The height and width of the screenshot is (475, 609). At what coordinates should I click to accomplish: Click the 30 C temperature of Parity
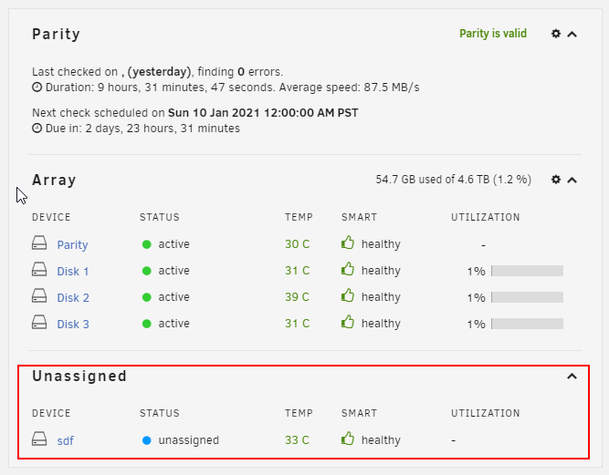pos(297,244)
